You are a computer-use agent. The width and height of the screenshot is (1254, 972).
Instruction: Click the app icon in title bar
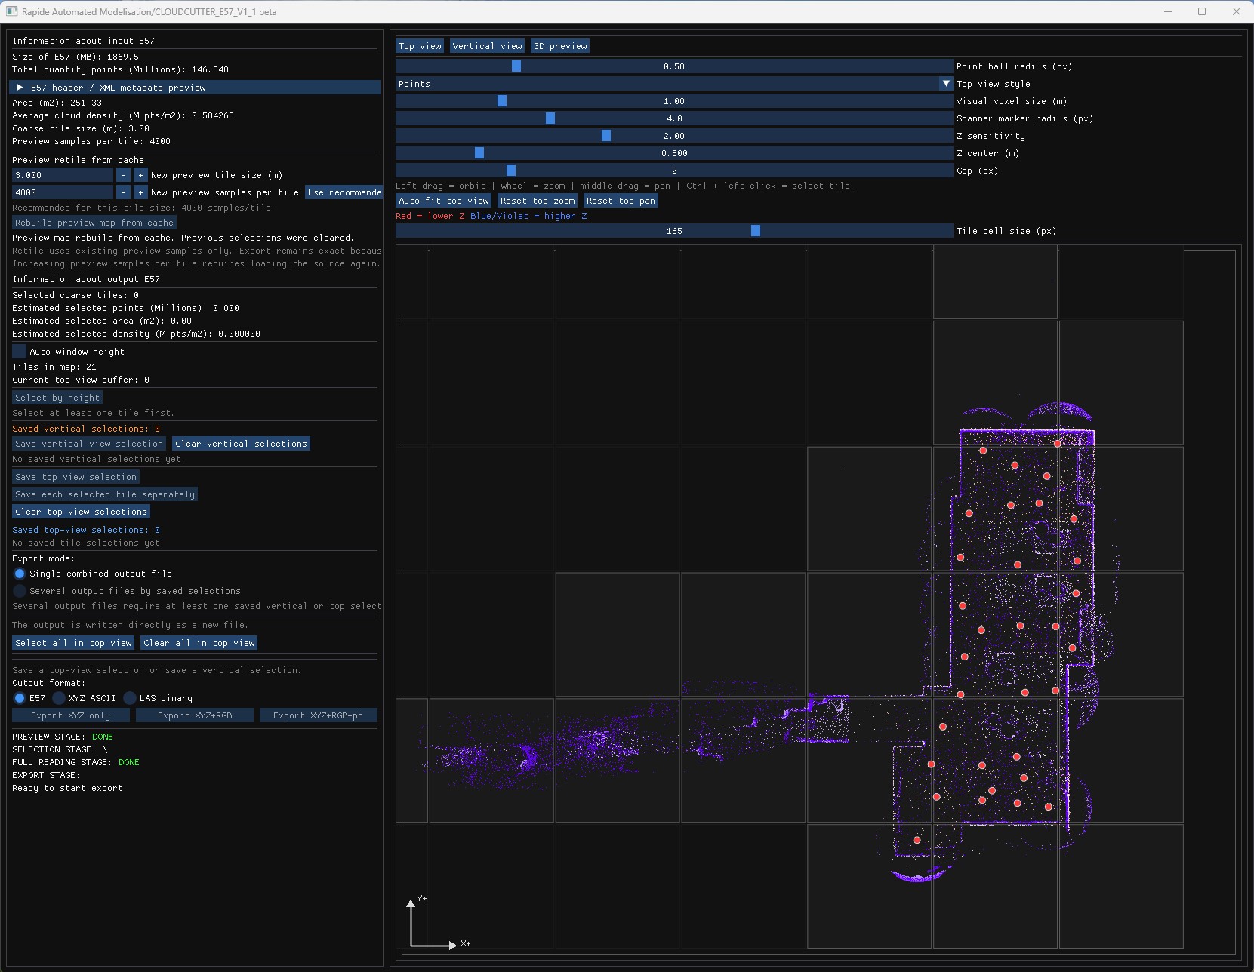pyautogui.click(x=11, y=11)
